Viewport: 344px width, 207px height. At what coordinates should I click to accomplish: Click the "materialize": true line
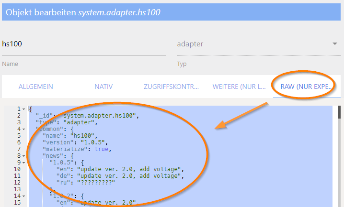(77, 149)
